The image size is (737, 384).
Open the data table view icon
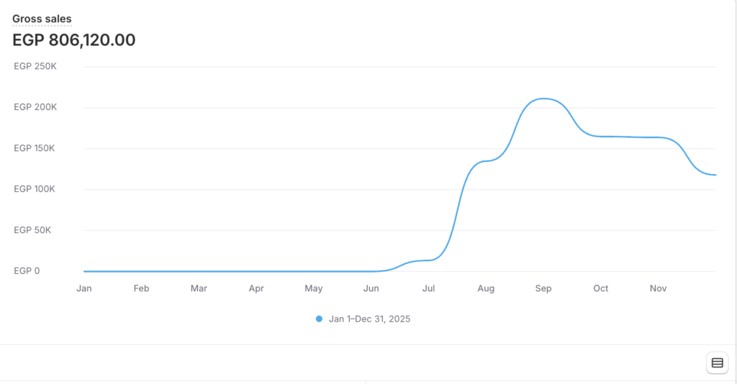point(717,362)
